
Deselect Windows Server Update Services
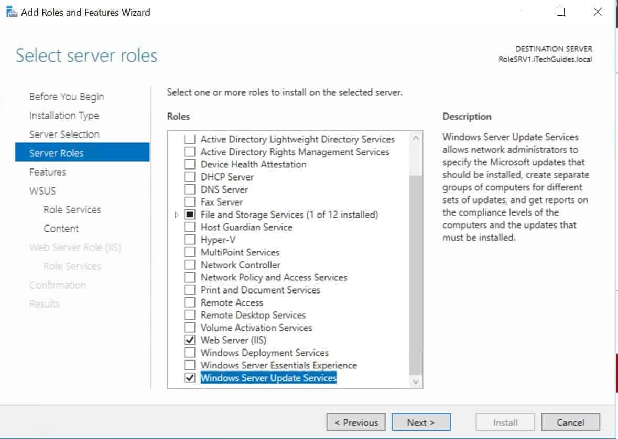[x=190, y=377]
